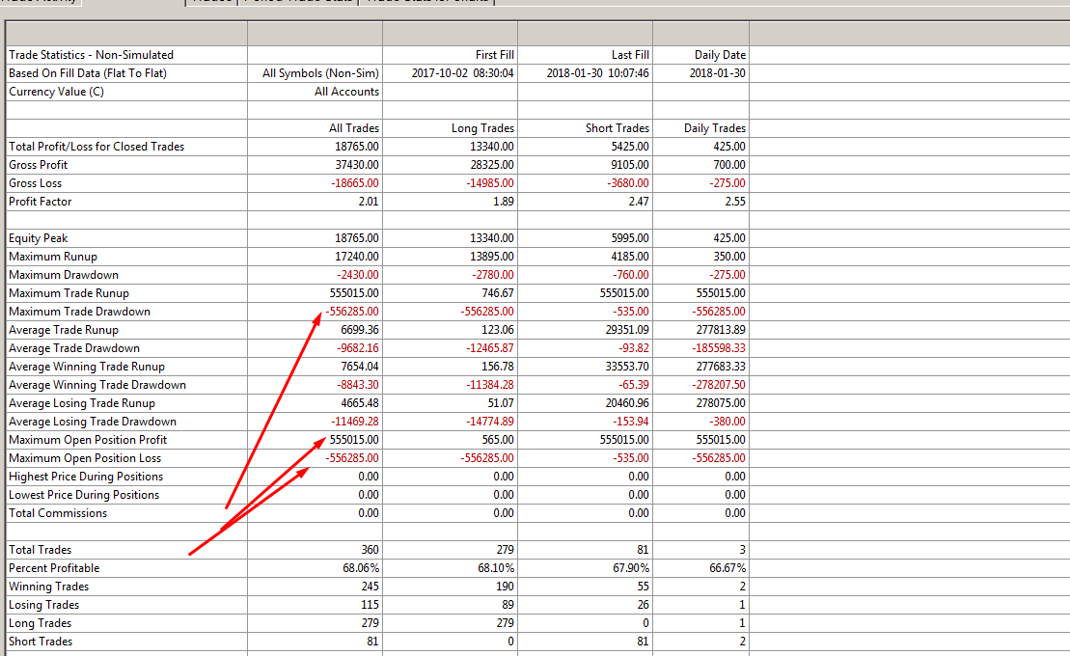1070x656 pixels.
Task: Click the Last Fill date 2018-01-30 10:07:46 cell
Action: tap(597, 73)
